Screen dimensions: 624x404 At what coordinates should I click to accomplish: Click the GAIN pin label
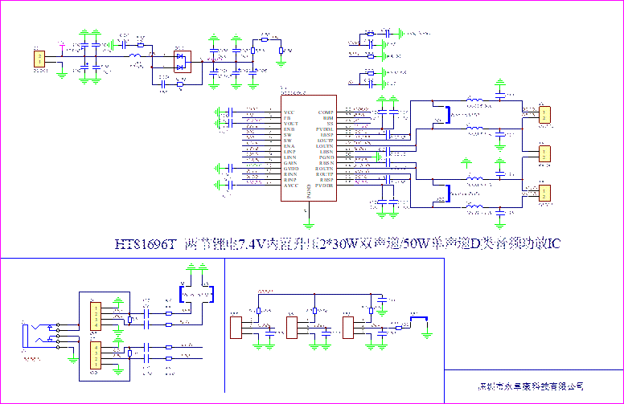pyautogui.click(x=290, y=163)
